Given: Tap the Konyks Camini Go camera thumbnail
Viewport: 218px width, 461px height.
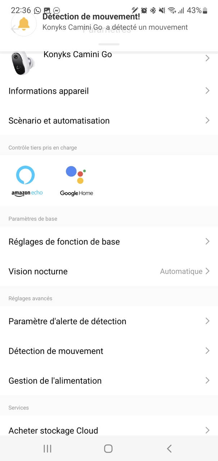Looking at the screenshot, I should pos(22,62).
